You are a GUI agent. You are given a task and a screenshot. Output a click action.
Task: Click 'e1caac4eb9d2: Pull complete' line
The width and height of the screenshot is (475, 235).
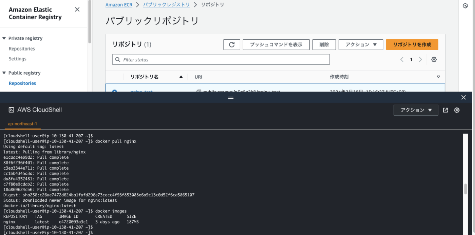point(36,157)
